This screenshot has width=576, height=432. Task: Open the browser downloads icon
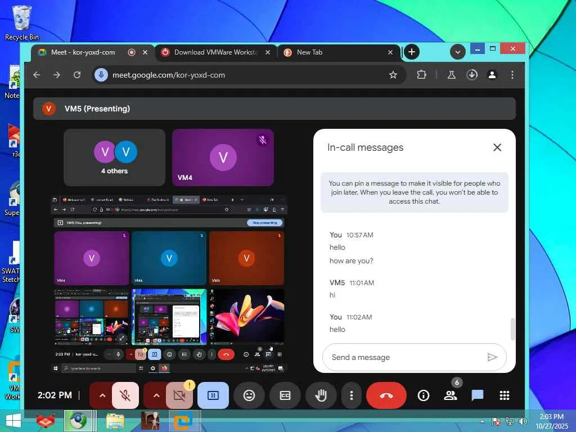(472, 75)
